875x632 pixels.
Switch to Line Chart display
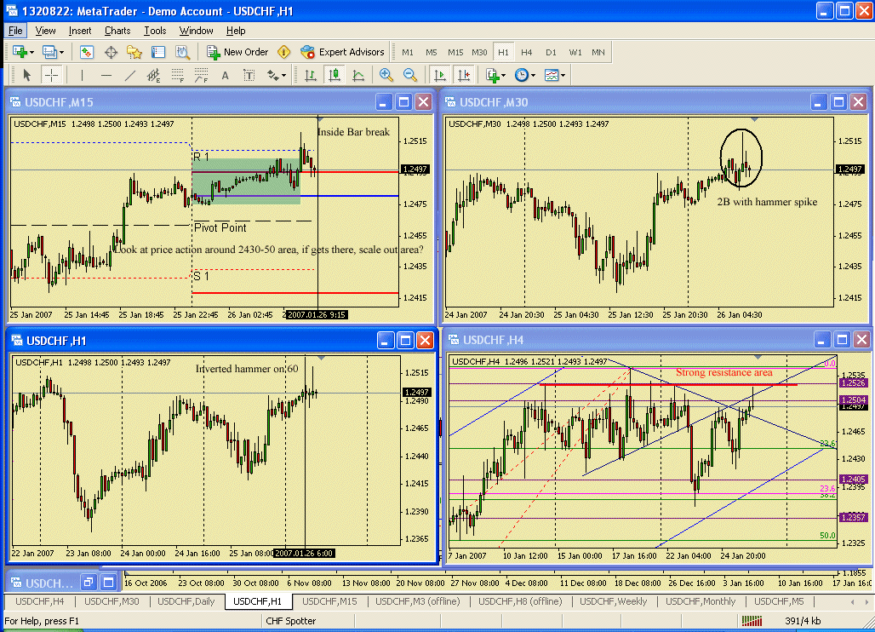pos(358,75)
